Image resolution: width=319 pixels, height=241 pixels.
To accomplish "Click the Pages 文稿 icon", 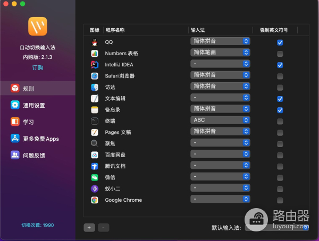I will coord(95,133).
